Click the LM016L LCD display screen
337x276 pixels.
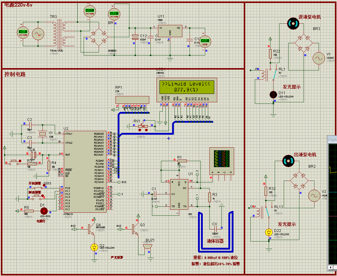[x=187, y=87]
